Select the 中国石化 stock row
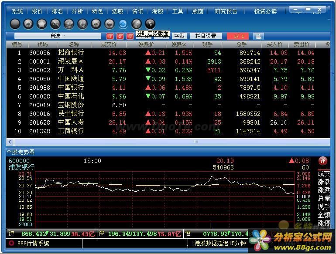The width and height of the screenshot is (336, 254). click(168, 96)
